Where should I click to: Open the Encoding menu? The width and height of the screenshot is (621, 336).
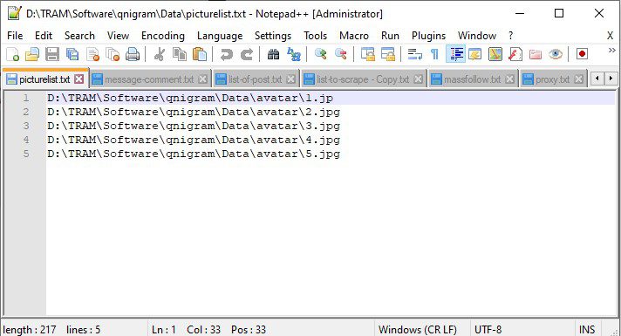163,36
